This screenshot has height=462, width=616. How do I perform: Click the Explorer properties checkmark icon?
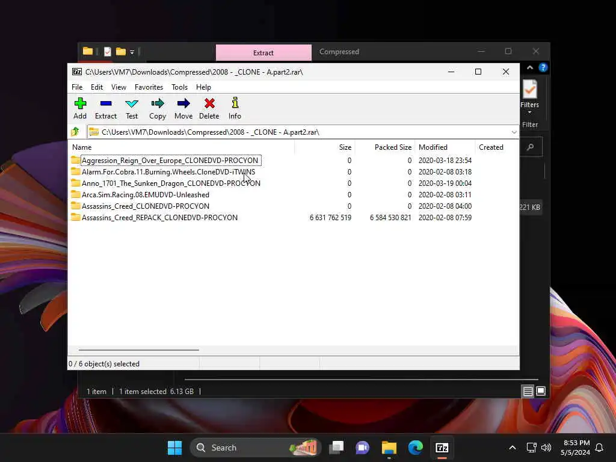[108, 52]
